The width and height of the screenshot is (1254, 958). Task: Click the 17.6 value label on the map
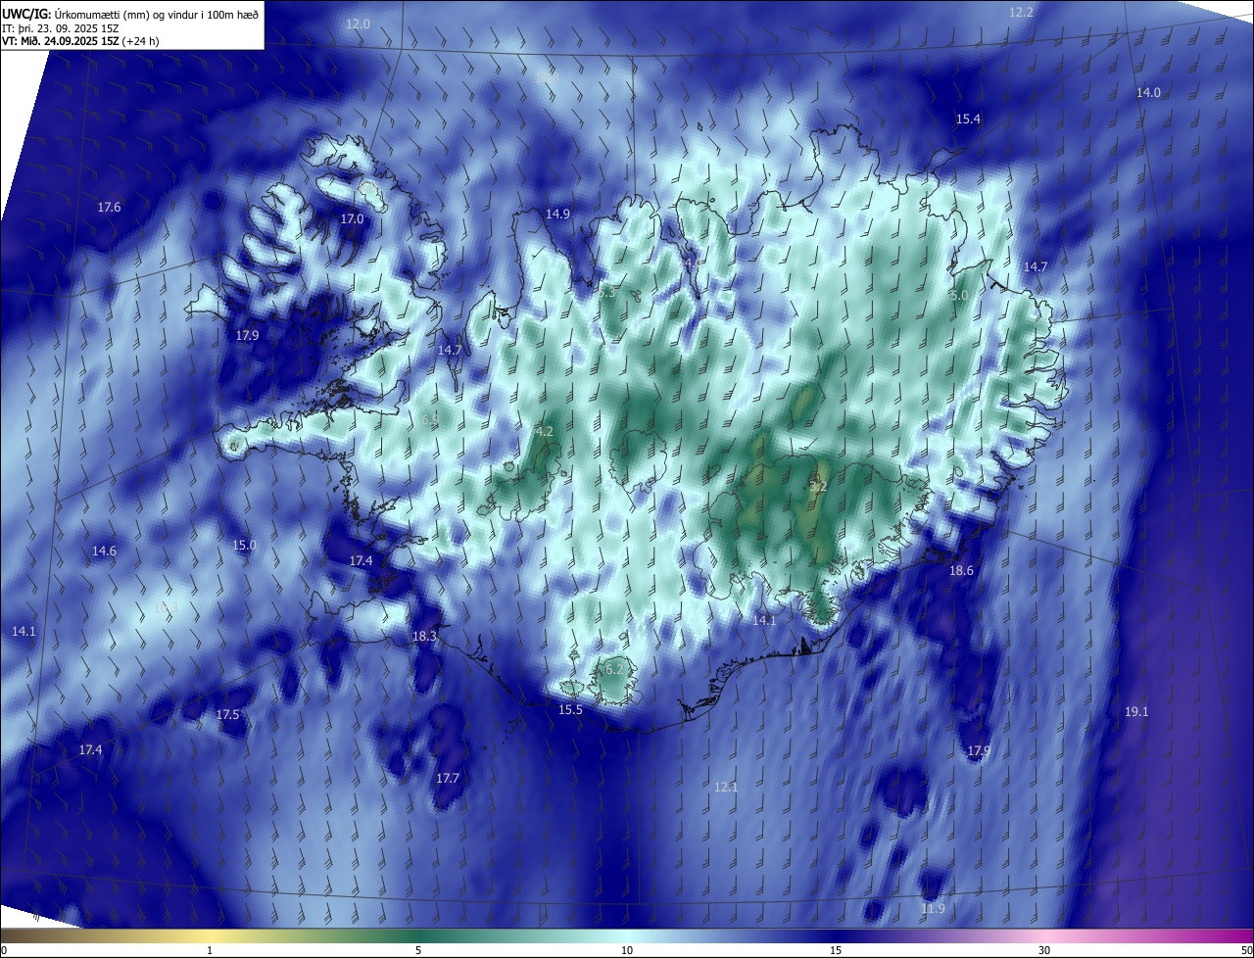[109, 207]
